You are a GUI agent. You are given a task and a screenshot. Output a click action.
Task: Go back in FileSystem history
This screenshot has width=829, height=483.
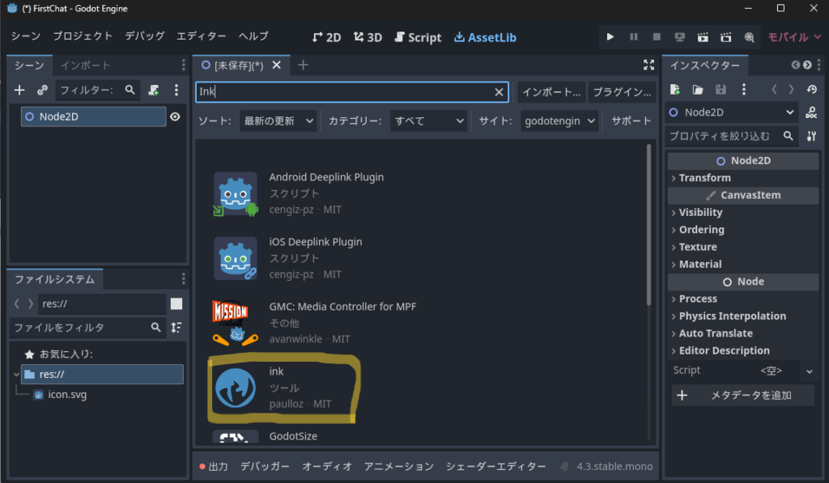[17, 304]
